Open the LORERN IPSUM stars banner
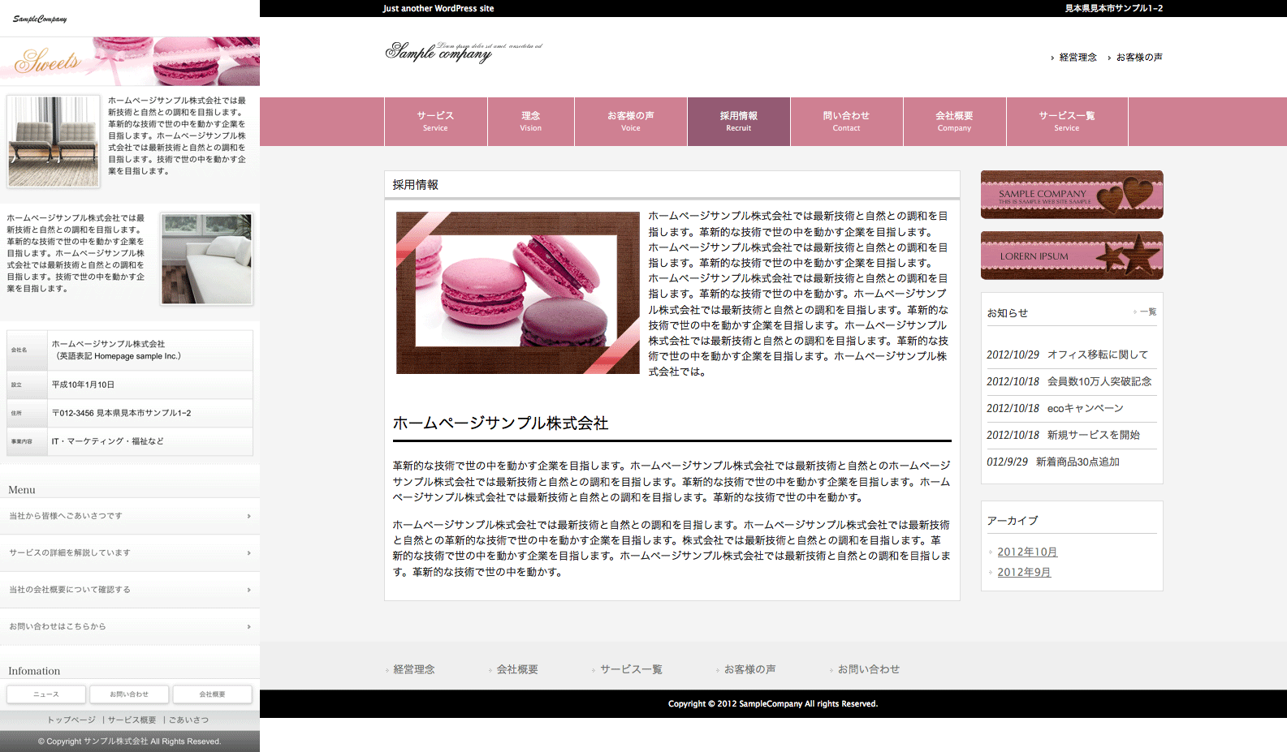 (1071, 256)
